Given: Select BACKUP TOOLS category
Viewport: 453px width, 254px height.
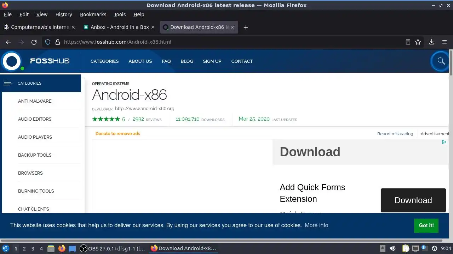Looking at the screenshot, I should tap(35, 155).
